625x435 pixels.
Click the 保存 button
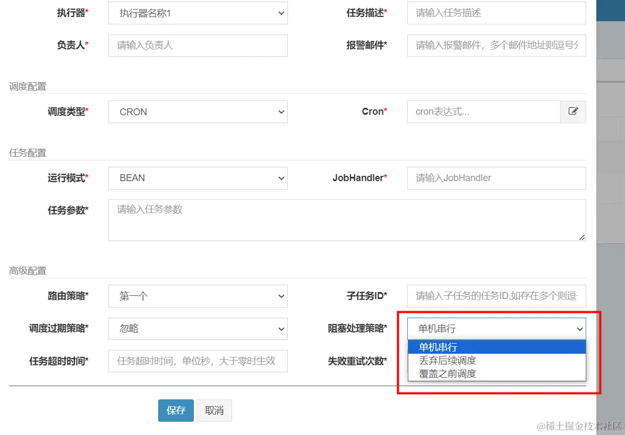pyautogui.click(x=176, y=410)
